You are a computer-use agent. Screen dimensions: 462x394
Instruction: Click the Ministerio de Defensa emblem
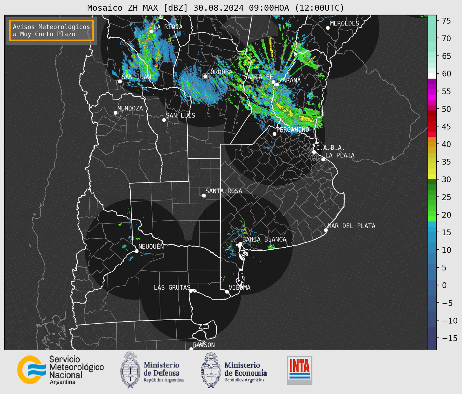point(130,370)
